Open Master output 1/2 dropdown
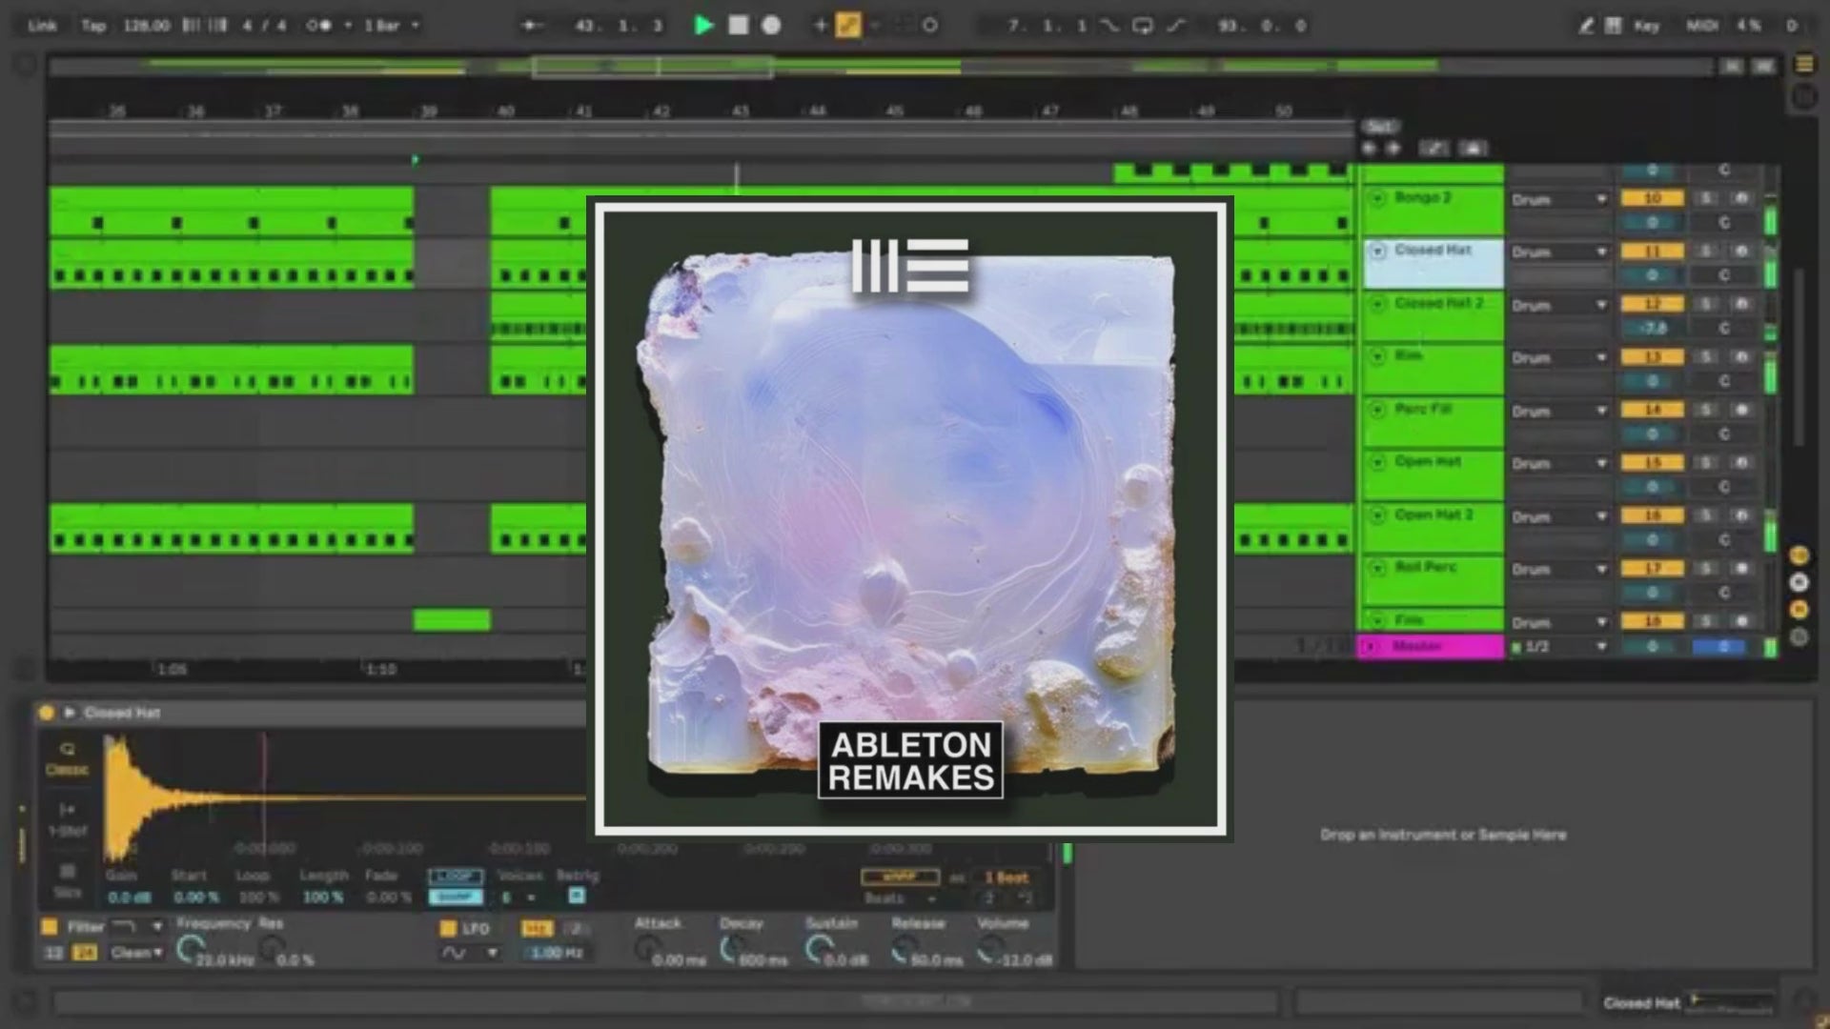1830x1029 pixels. pos(1559,647)
